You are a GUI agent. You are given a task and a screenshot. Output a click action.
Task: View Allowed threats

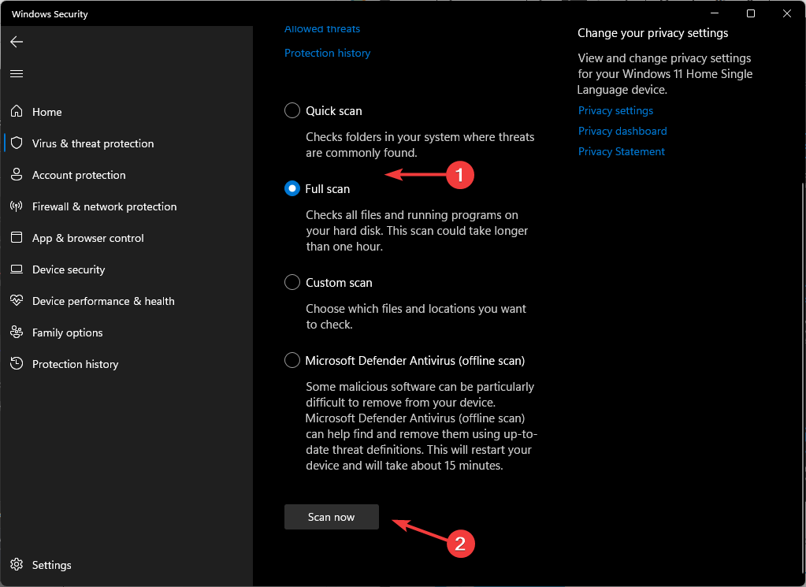(x=321, y=28)
